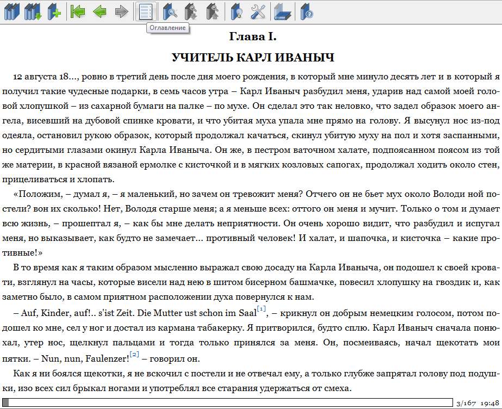
Task: Click Add file to library icon
Action: (x=54, y=11)
